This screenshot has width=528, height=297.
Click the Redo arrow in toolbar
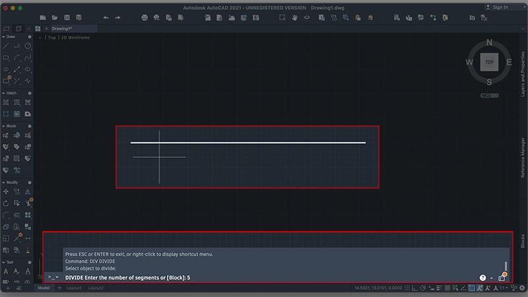(x=117, y=17)
